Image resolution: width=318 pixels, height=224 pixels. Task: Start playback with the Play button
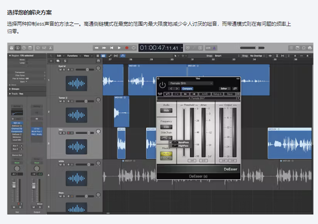[119, 48]
